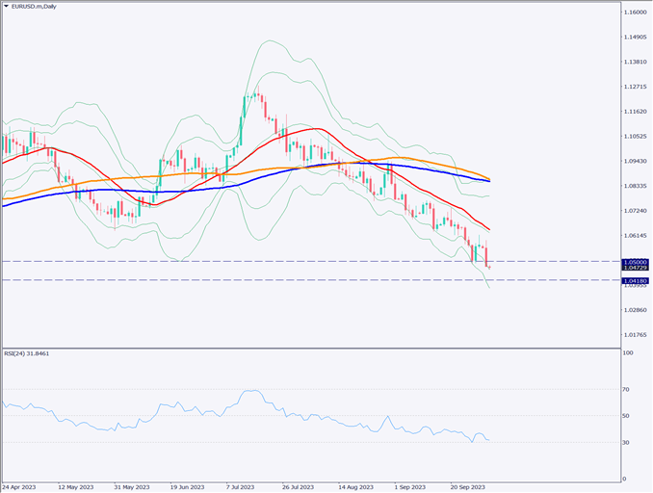The width and height of the screenshot is (653, 493).
Task: Click the RSI 30 level label
Action: [x=626, y=443]
